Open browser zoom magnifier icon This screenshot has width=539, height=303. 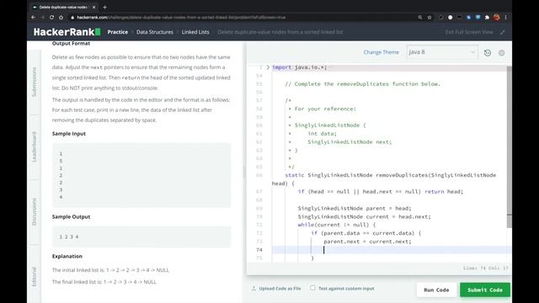(x=420, y=17)
